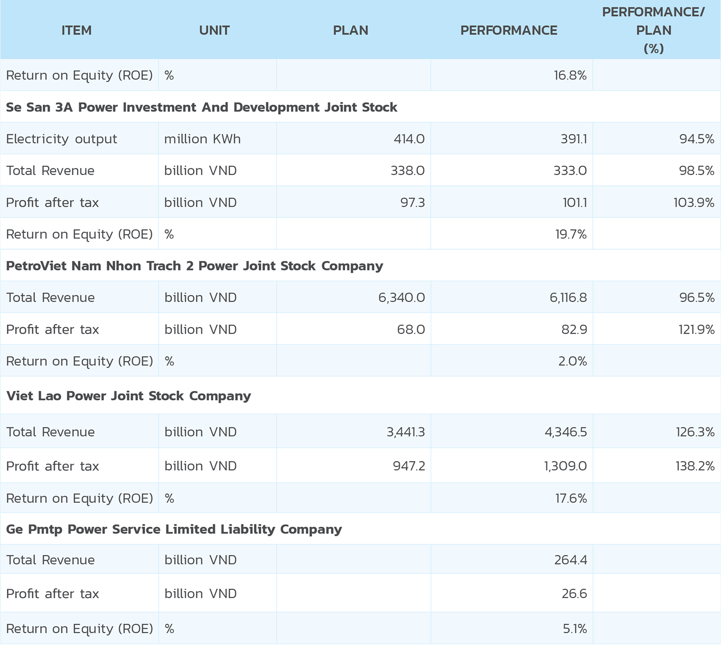The height and width of the screenshot is (646, 721).
Task: Click the PERFORMANCE/PLAN (%) column header
Action: point(653,30)
